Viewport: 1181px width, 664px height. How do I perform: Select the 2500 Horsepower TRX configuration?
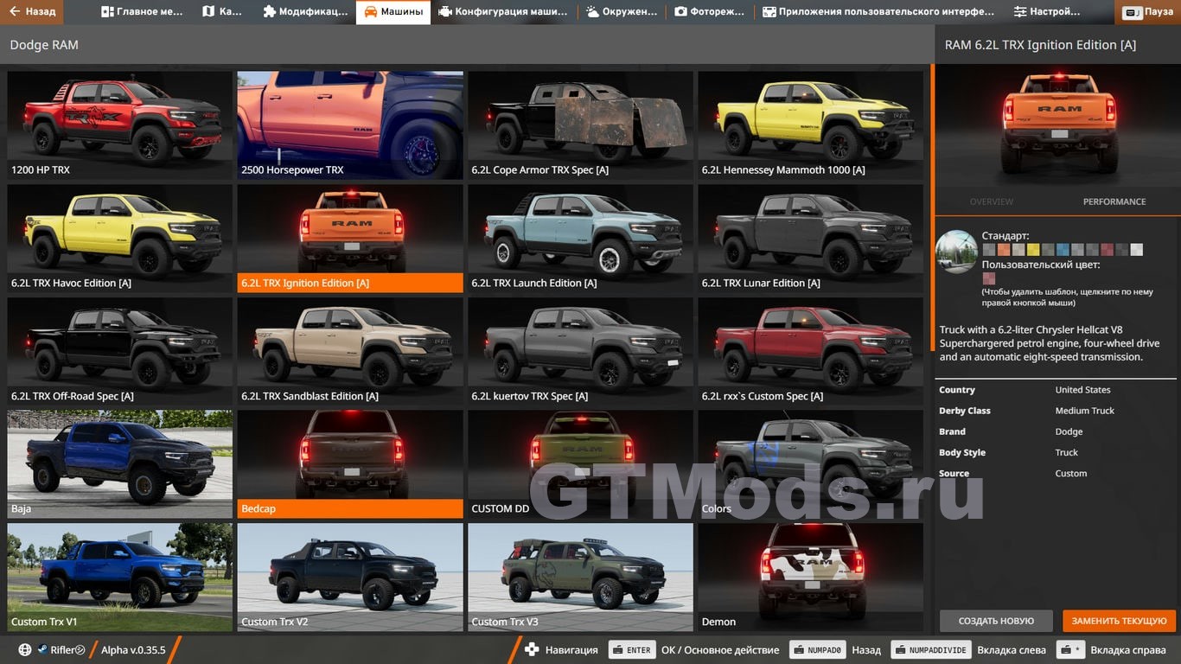(350, 125)
